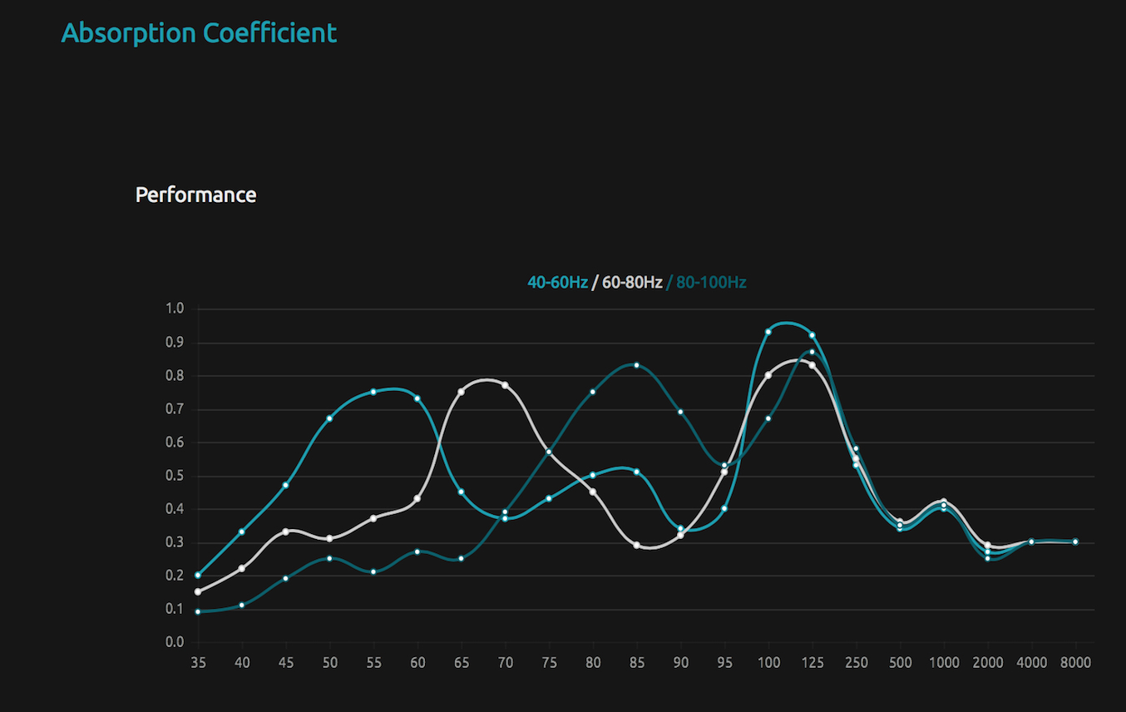Select the 40-60Hz peak point at 100
This screenshot has width=1126, height=712.
tap(768, 332)
